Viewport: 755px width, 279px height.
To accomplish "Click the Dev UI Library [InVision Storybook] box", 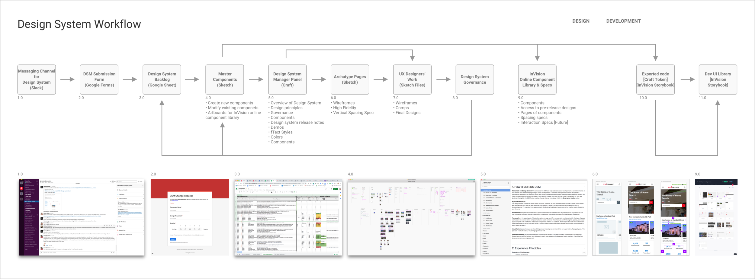I will coord(718,79).
